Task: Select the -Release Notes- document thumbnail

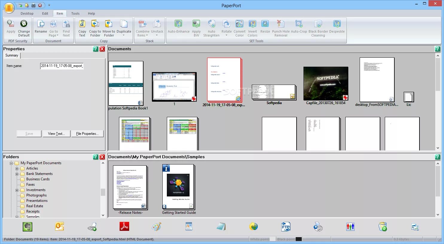Action: pyautogui.click(x=130, y=187)
